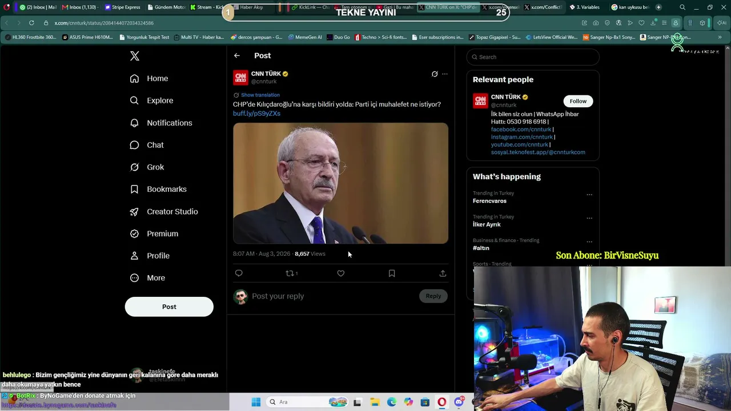The width and height of the screenshot is (731, 411).
Task: Click the white Post button in sidebar
Action: pos(169,307)
